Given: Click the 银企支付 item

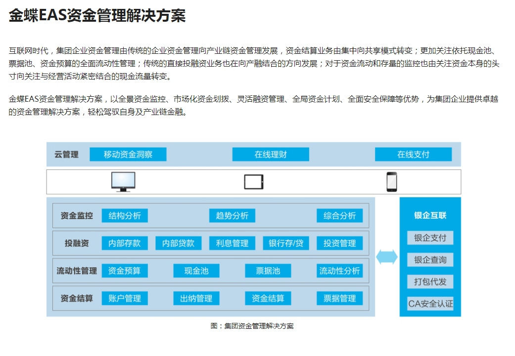Looking at the screenshot, I should click(430, 237).
